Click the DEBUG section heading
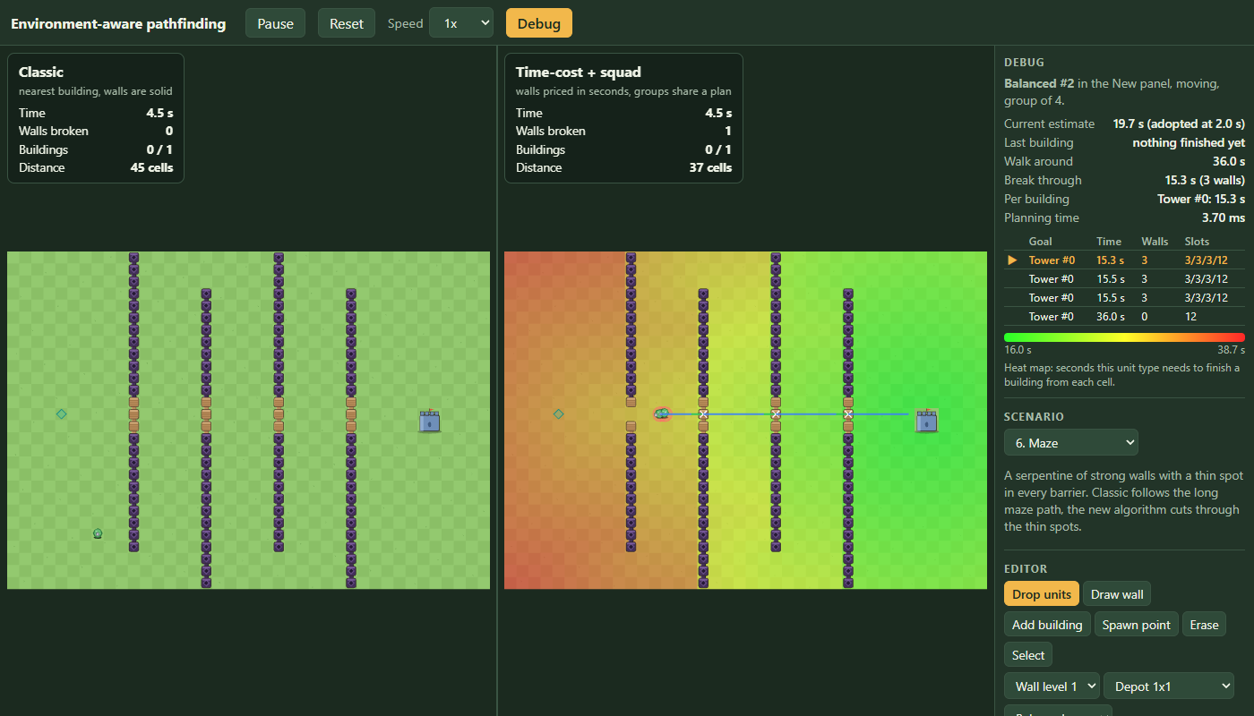This screenshot has height=716, width=1254. click(x=1024, y=63)
